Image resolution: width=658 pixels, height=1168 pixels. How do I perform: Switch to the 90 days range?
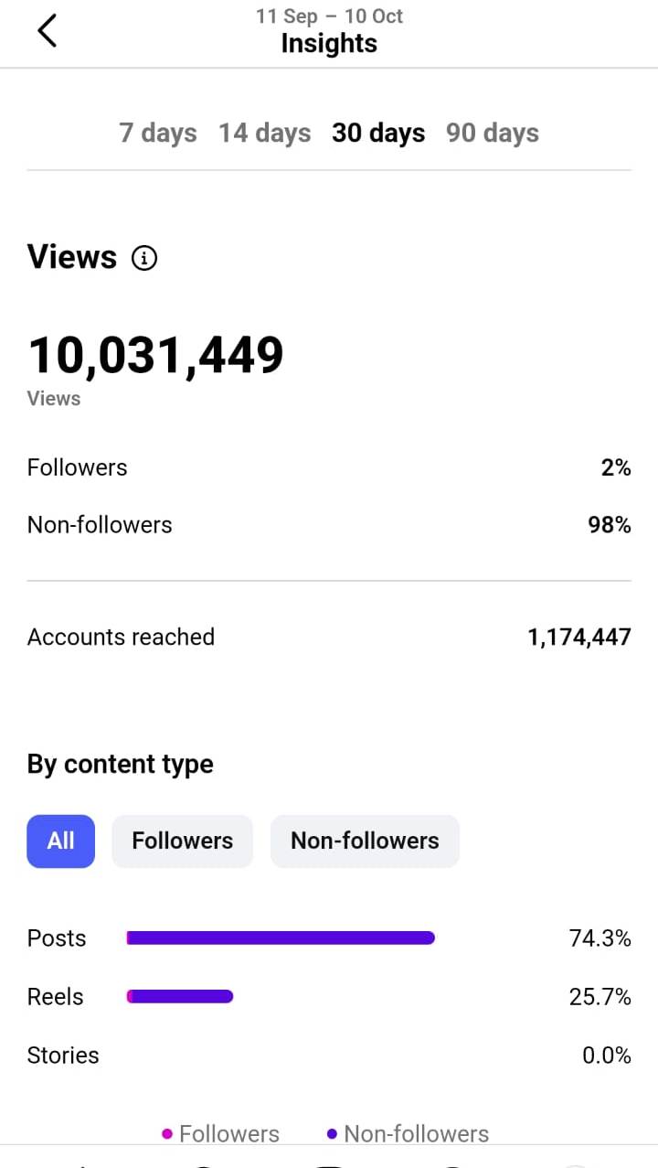click(x=493, y=134)
